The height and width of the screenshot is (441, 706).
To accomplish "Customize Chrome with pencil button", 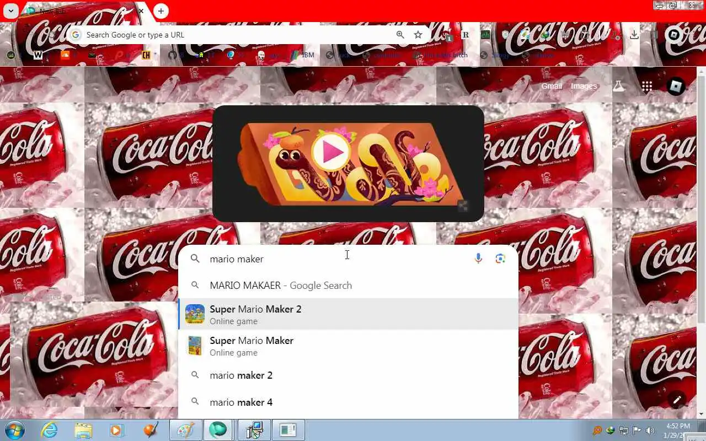I will click(x=677, y=400).
